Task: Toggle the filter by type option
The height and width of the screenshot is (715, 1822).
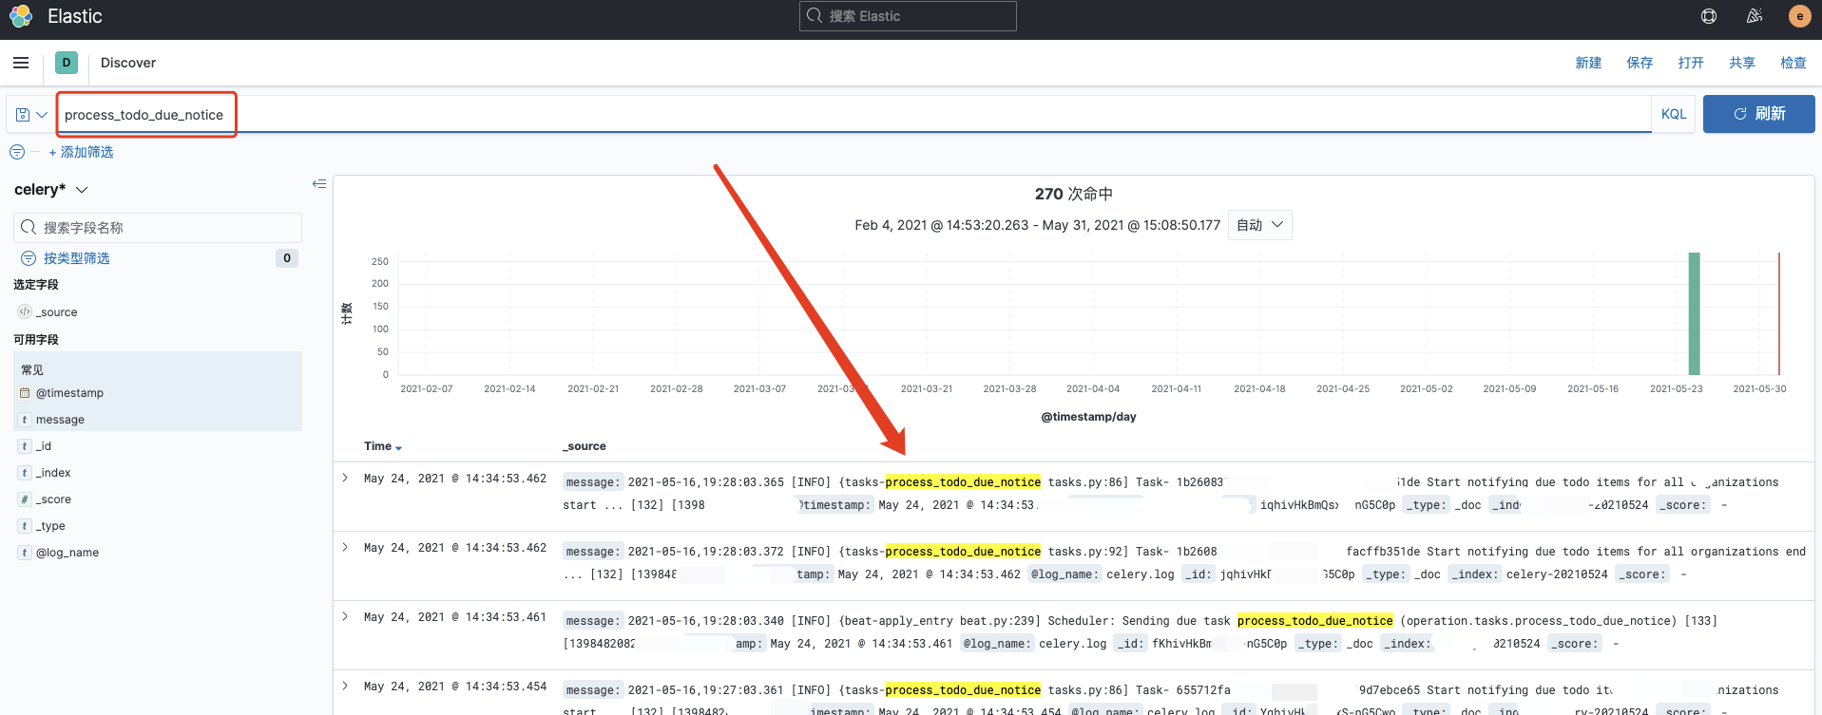Action: [76, 258]
